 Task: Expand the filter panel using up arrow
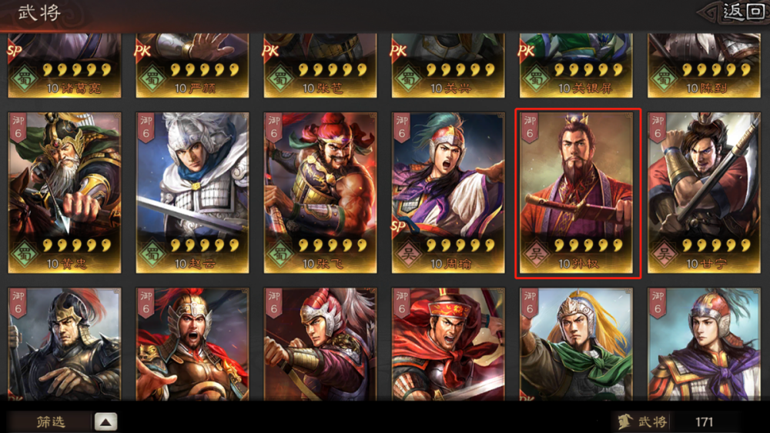coord(105,421)
